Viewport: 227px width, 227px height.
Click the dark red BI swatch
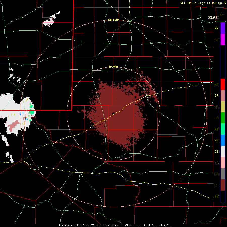tap(223, 185)
